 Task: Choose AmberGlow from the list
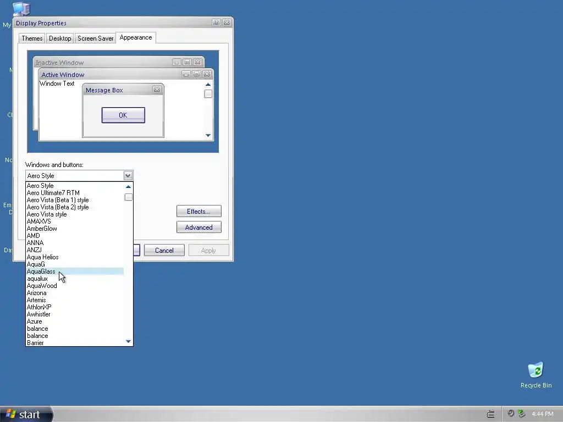[x=75, y=229]
